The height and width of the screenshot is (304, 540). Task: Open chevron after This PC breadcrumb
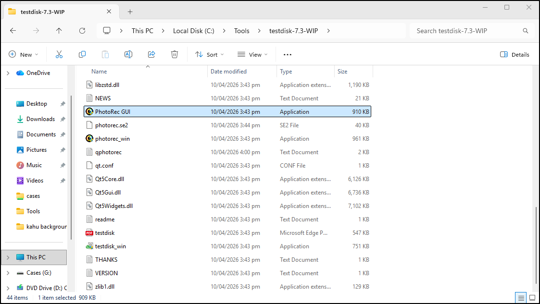tap(163, 31)
